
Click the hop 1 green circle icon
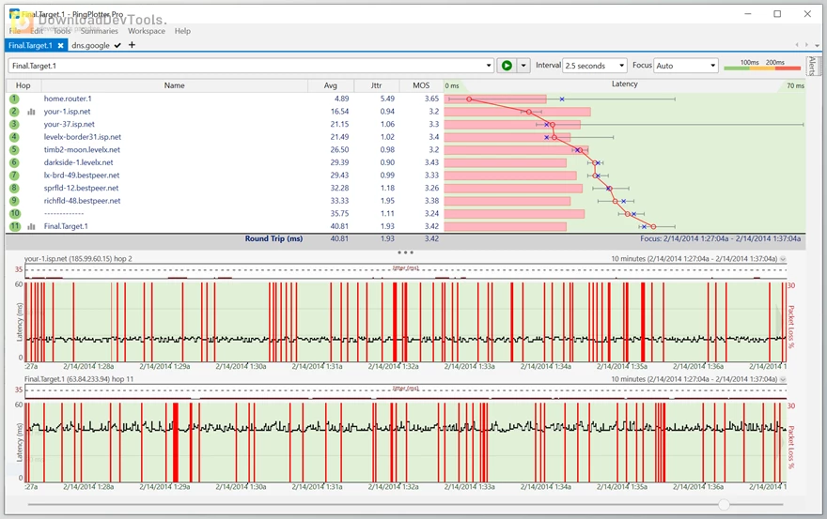14,99
